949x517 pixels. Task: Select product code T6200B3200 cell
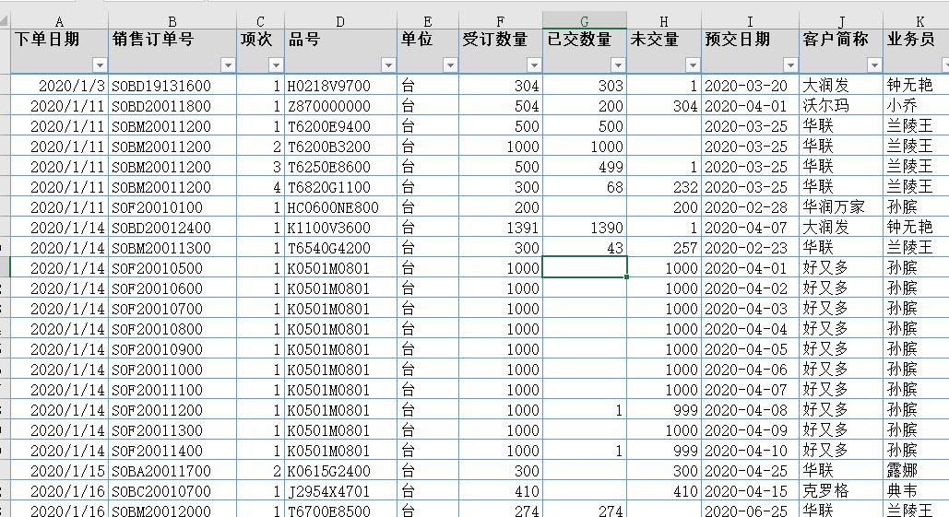point(340,147)
